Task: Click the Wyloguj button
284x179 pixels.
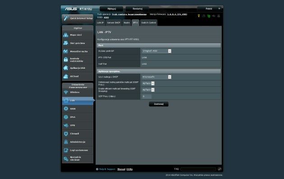Action: click(112, 9)
